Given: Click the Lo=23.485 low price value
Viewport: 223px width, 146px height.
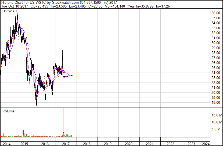Looking at the screenshot, I should point(77,6).
